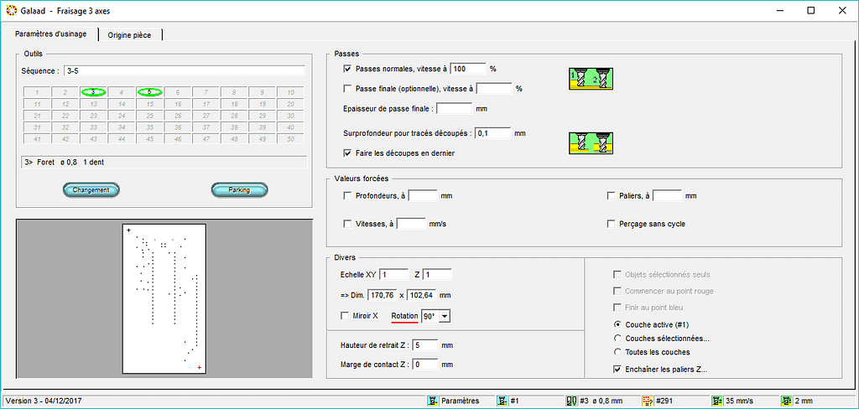Click the Version 3 - 04/12/2017 text

click(44, 401)
